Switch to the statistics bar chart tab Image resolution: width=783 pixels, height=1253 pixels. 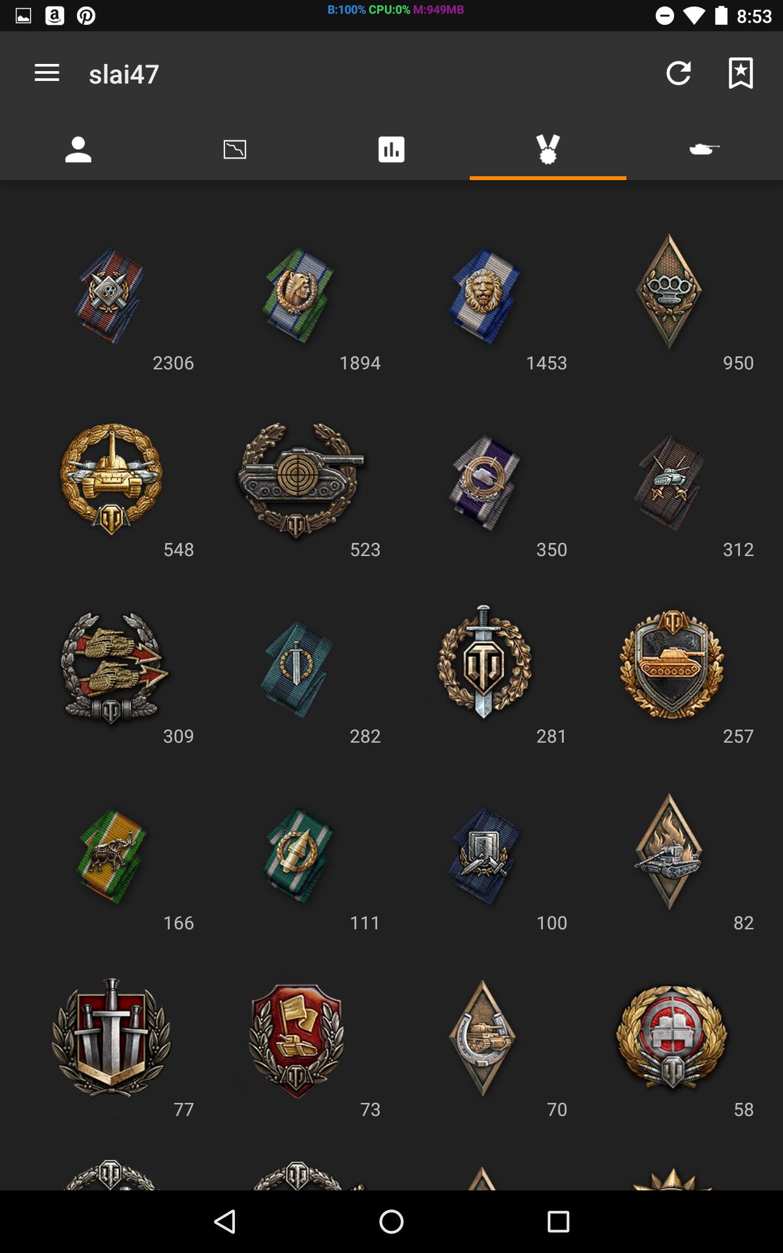pyautogui.click(x=391, y=149)
